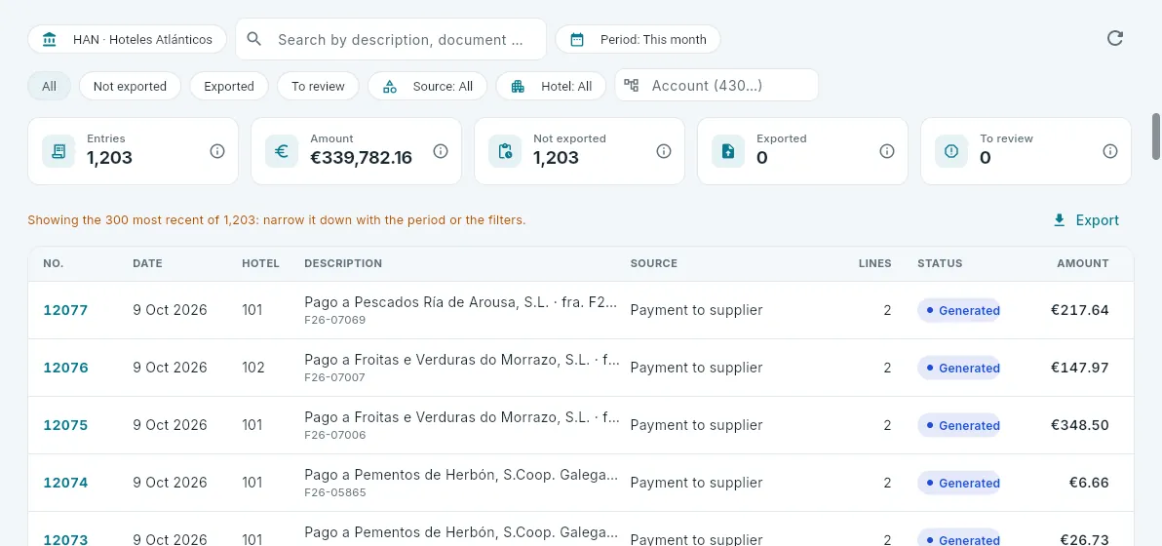
Task: Sort by the DATE column header
Action: pos(147,263)
